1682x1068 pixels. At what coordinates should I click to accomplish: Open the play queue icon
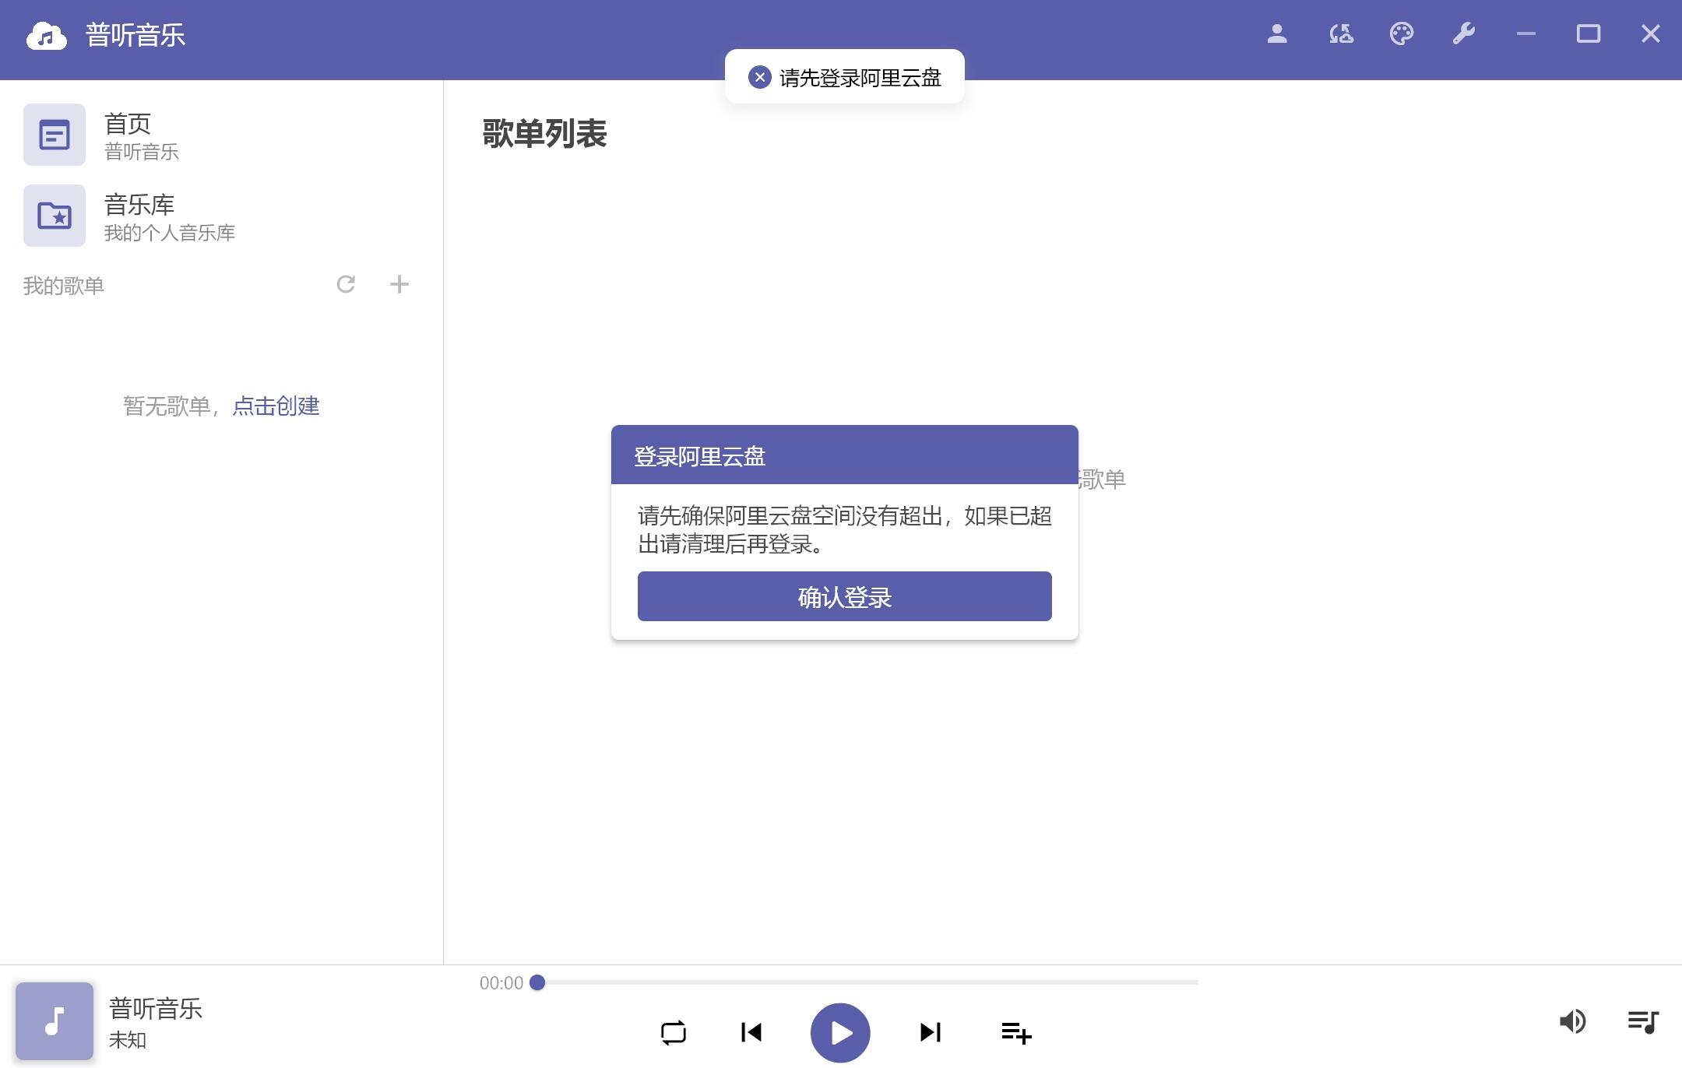[x=1643, y=1021]
